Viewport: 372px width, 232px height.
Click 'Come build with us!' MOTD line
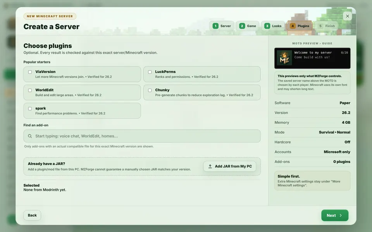tap(312, 57)
